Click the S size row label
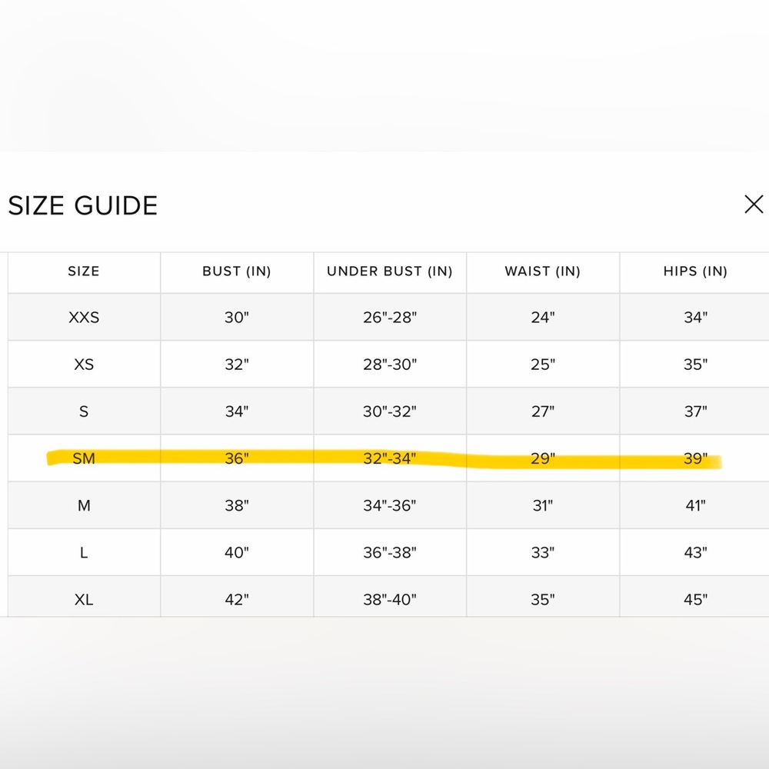This screenshot has width=769, height=769. pyautogui.click(x=84, y=411)
